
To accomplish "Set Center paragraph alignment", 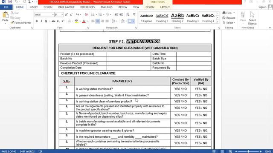I will point(98,21).
